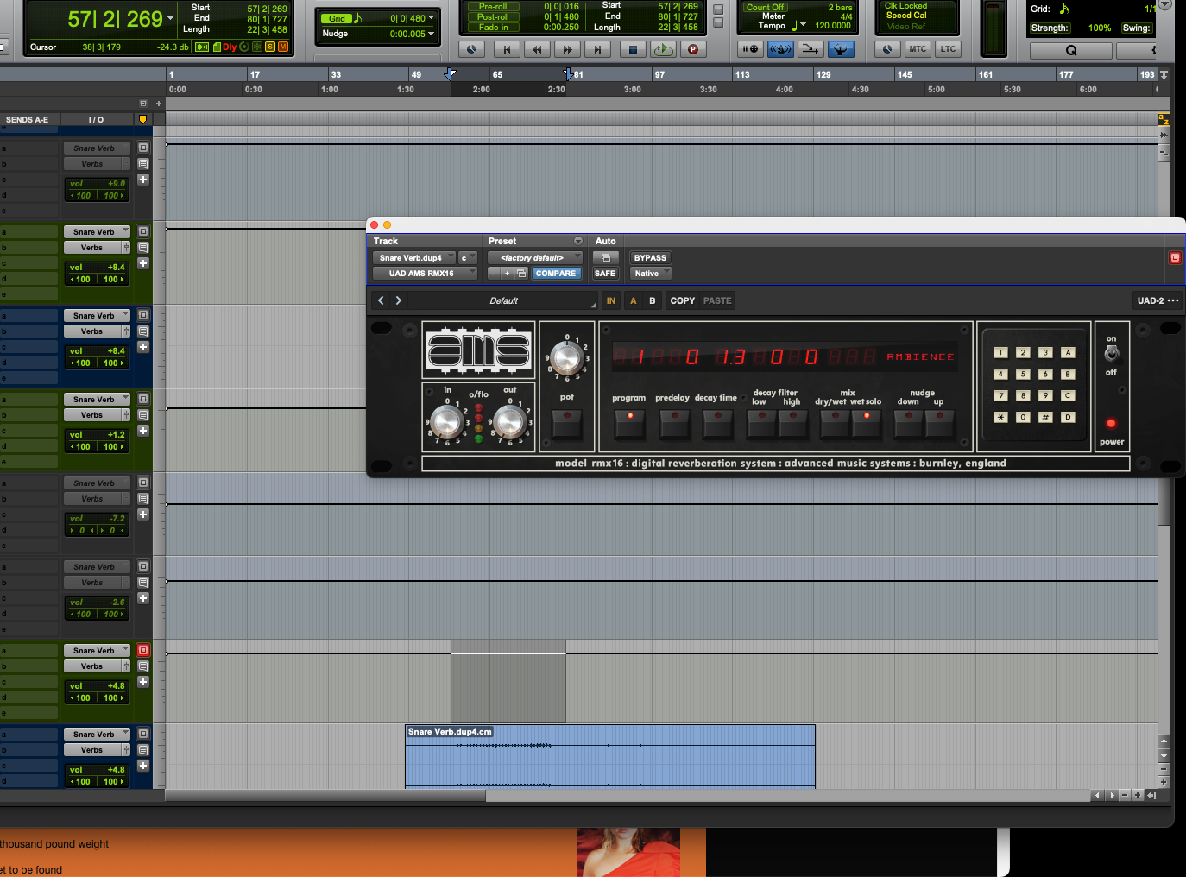Open the UAD-2 options menu
This screenshot has height=877, width=1186.
(x=1158, y=300)
